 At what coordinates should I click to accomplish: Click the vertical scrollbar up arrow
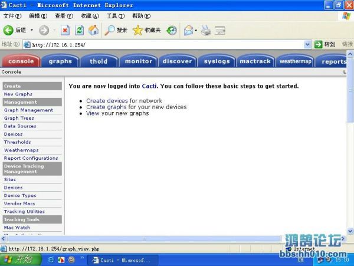click(350, 54)
